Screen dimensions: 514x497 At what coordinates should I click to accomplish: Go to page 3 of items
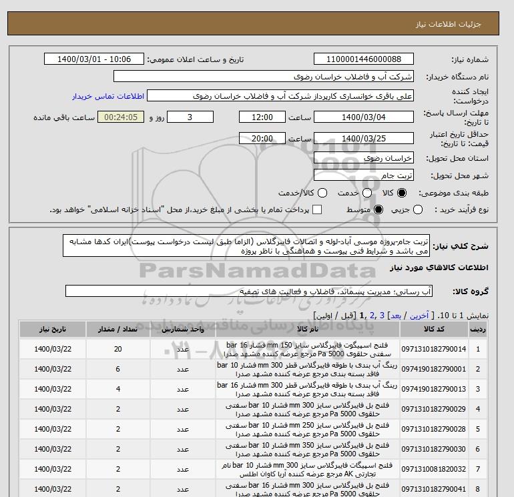pos(382,316)
